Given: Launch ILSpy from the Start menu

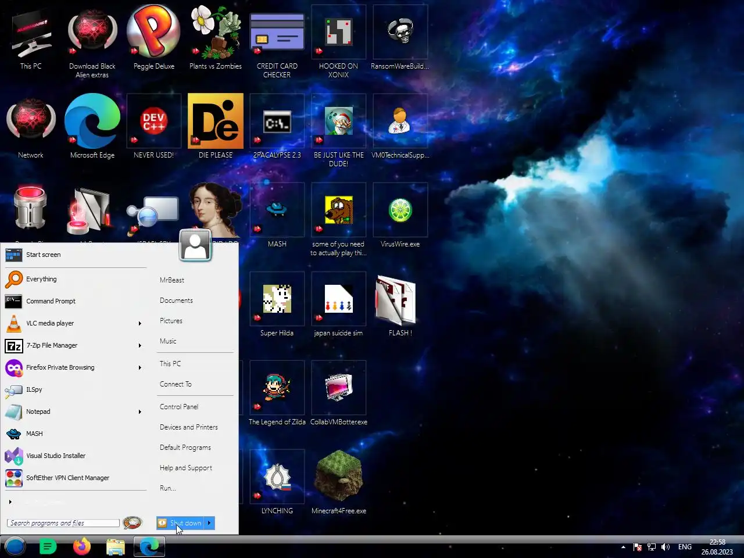Looking at the screenshot, I should 76,389.
